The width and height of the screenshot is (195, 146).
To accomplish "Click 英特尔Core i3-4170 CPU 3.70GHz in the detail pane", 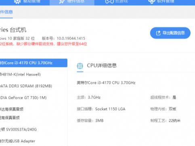I will tap(106, 83).
